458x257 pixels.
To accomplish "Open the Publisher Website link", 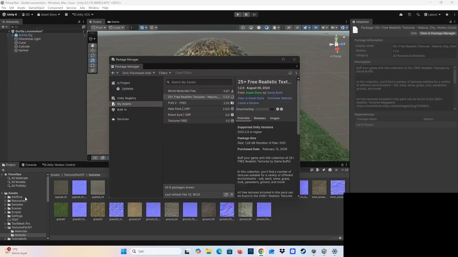I will (x=280, y=98).
